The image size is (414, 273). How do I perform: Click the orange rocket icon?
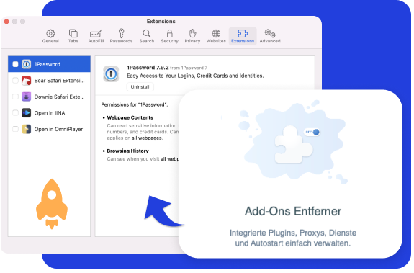tap(52, 204)
